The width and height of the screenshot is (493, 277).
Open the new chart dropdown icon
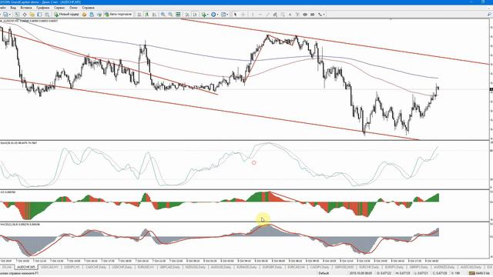click(x=6, y=15)
